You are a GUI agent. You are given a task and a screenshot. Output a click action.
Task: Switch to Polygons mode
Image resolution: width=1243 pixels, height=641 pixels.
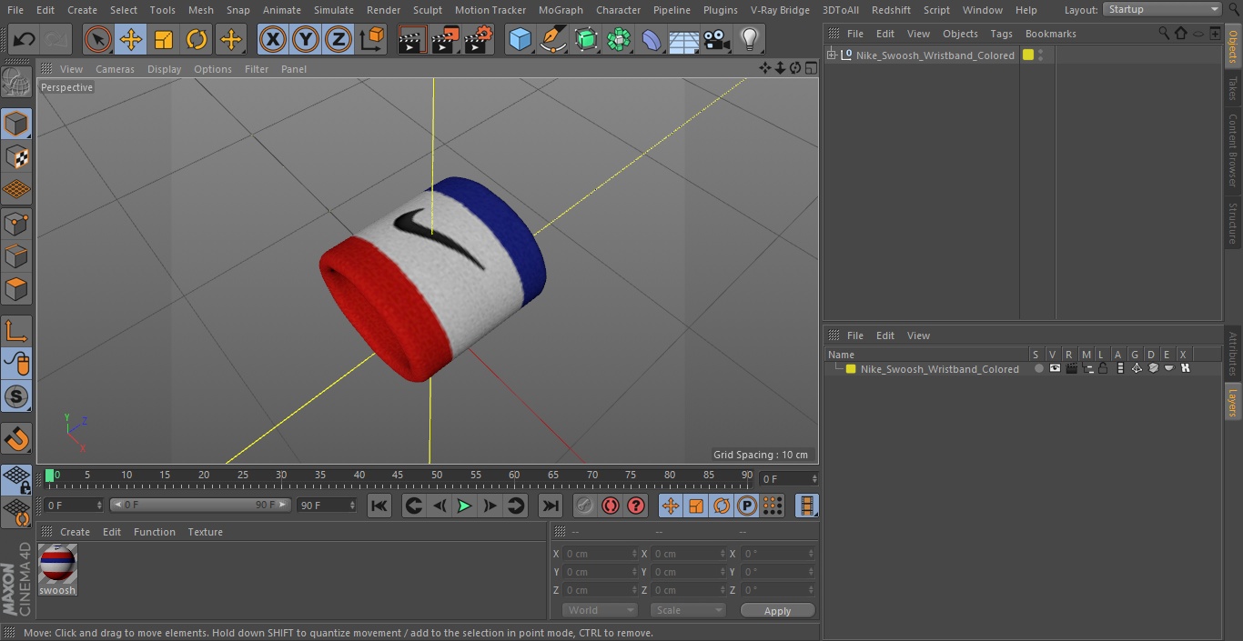pyautogui.click(x=16, y=289)
